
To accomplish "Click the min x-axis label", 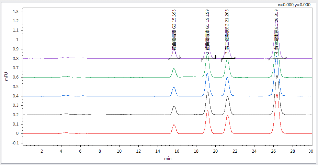I will (168, 158).
